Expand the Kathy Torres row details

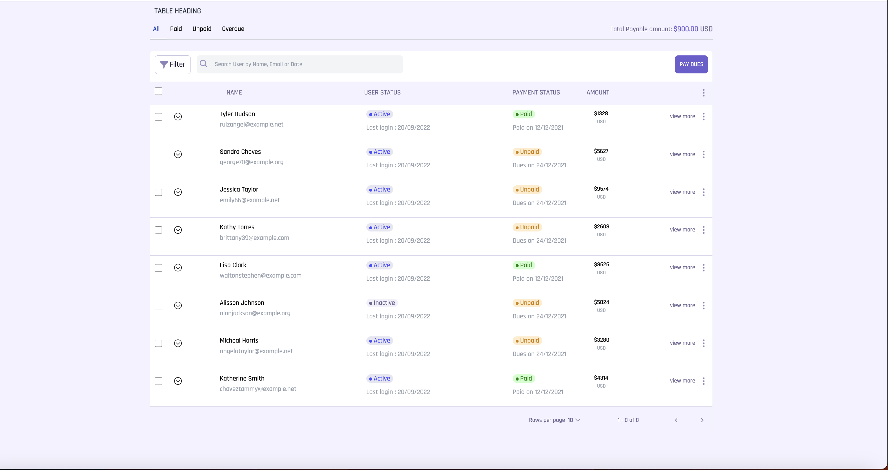pyautogui.click(x=178, y=230)
